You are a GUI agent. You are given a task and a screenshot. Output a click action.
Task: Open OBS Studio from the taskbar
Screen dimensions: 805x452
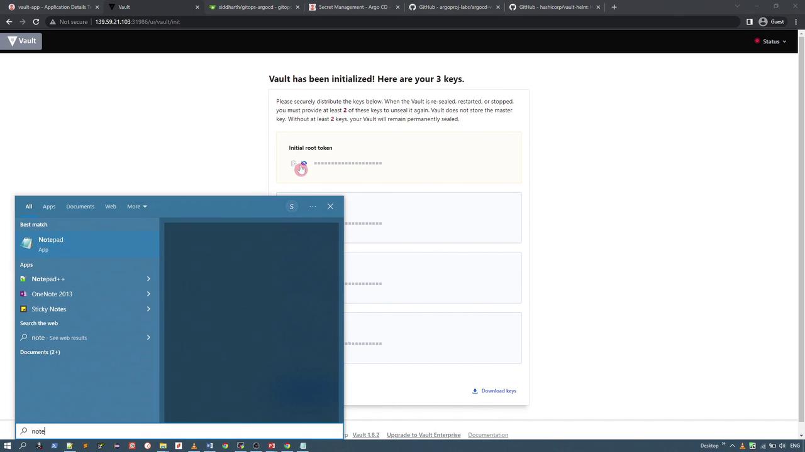(x=256, y=446)
